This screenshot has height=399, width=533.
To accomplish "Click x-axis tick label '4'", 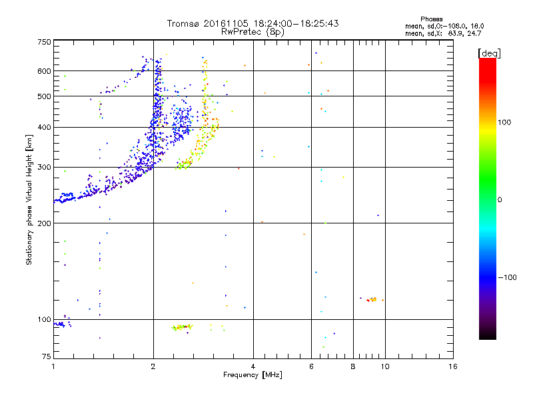I will (253, 367).
